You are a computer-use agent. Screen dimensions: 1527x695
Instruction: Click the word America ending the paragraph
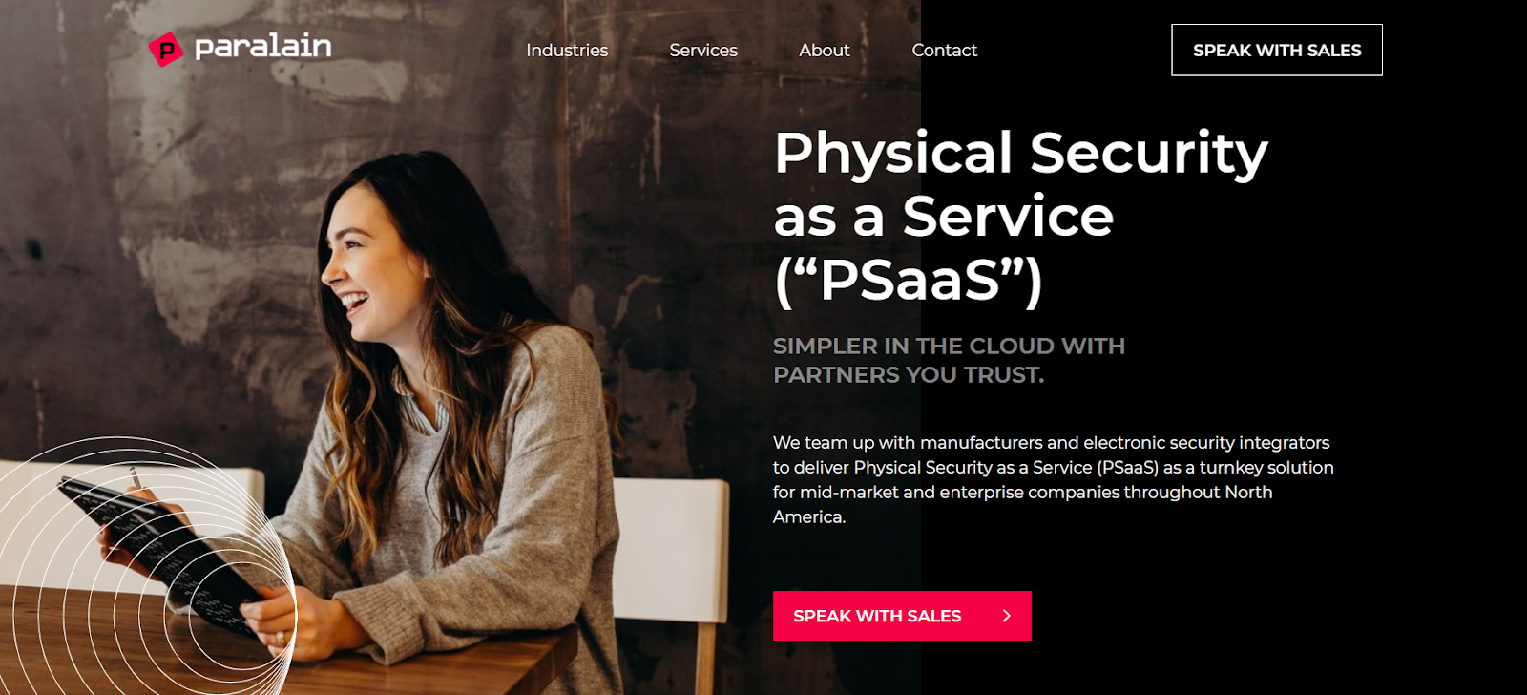point(807,516)
